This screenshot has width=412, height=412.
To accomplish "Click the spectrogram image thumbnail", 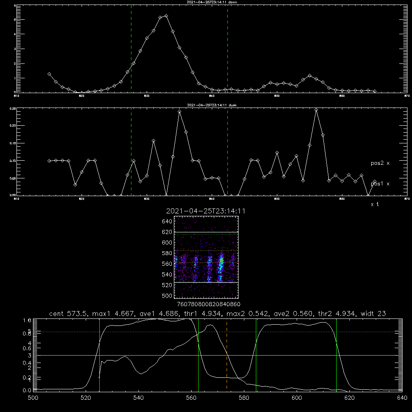I will [x=206, y=257].
